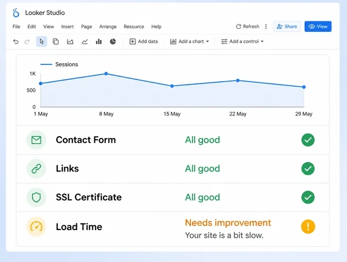Click the SSL Certificate shield icon
This screenshot has width=347, height=262.
tap(36, 197)
